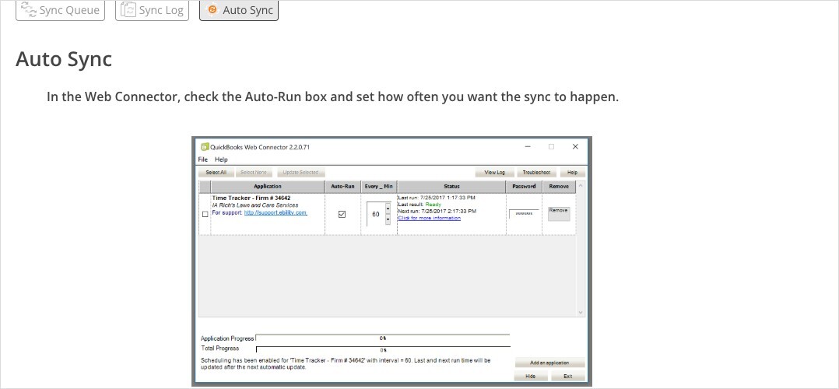Click the 'Auto Sync' page heading

point(64,59)
